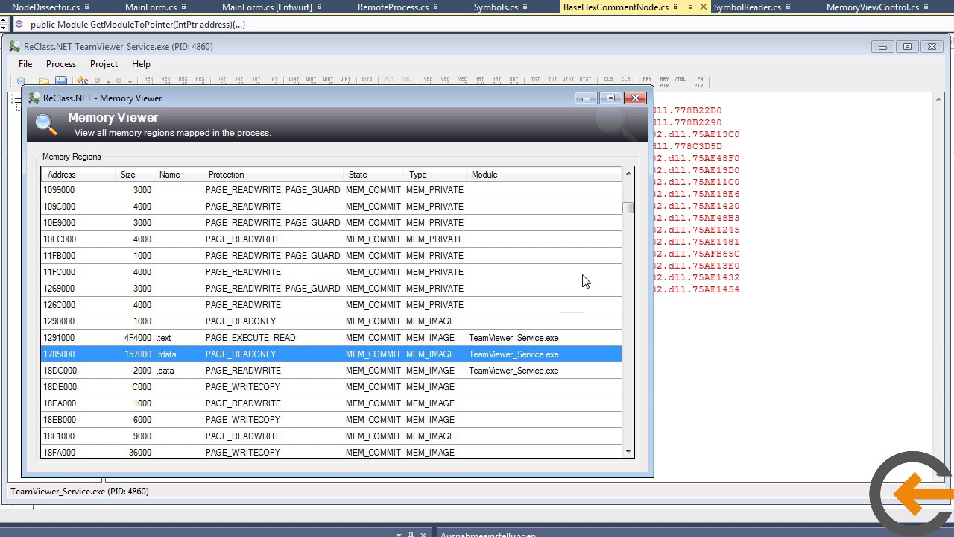The image size is (954, 537).
Task: Select the highlighted .rdata row 1785000
Action: coord(331,354)
